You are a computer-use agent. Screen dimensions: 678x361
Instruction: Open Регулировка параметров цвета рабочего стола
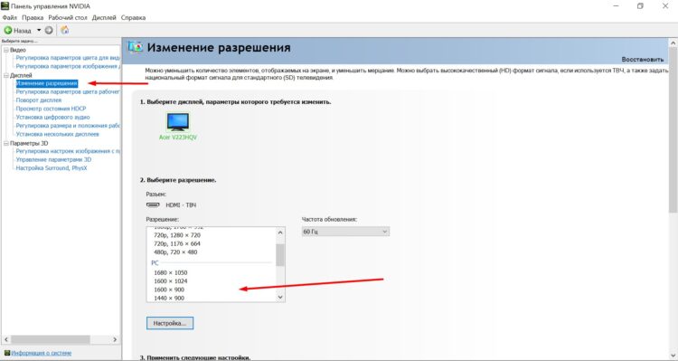click(x=68, y=91)
